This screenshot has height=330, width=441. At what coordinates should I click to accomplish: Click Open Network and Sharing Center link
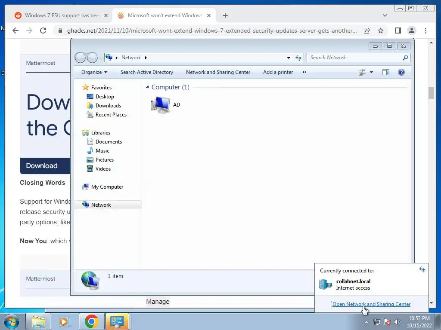pyautogui.click(x=371, y=304)
